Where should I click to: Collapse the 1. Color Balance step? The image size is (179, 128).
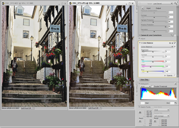[140, 43]
